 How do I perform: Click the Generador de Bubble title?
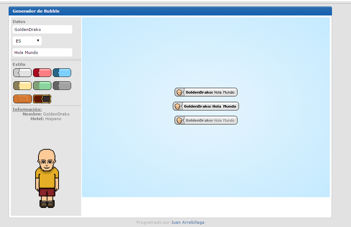click(36, 11)
